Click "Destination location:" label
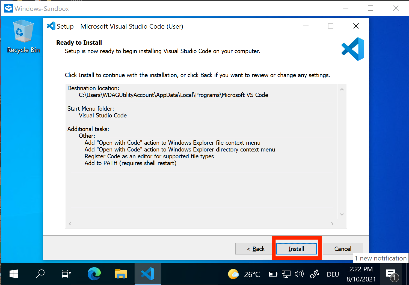This screenshot has height=285, width=409. click(x=93, y=88)
